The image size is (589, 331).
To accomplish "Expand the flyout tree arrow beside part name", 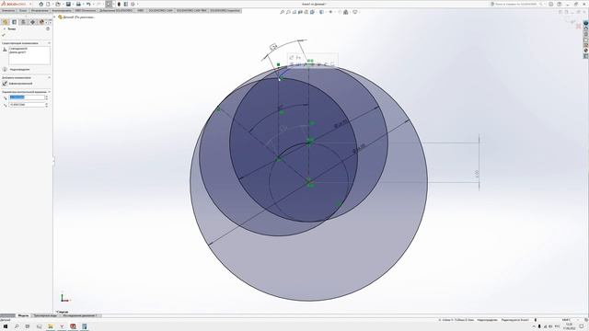I will coord(54,17).
